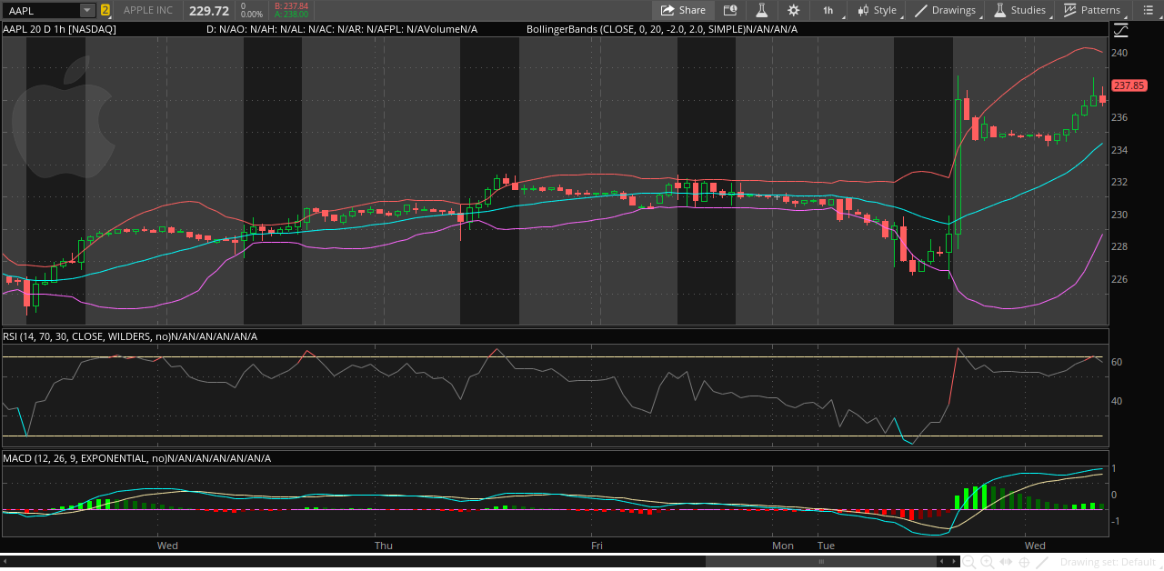Click the yellow link color badge 2

tap(105, 10)
